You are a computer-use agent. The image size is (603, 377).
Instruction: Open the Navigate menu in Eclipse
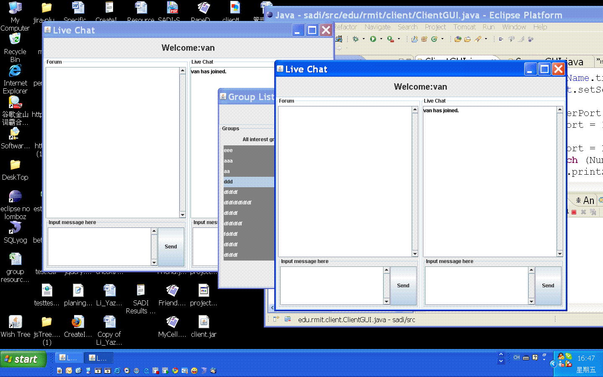click(x=377, y=27)
